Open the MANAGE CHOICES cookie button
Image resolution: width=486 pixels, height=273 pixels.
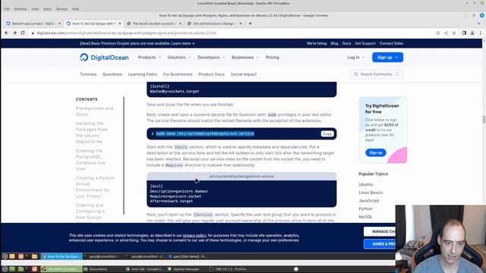click(x=380, y=231)
